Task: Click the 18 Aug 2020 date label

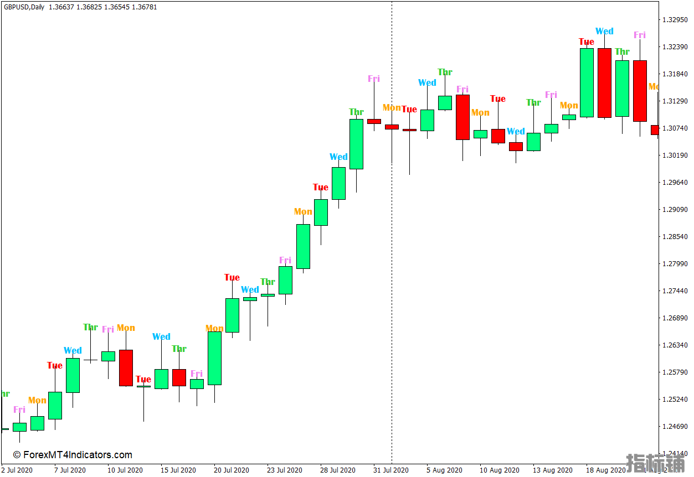Action: tap(605, 470)
